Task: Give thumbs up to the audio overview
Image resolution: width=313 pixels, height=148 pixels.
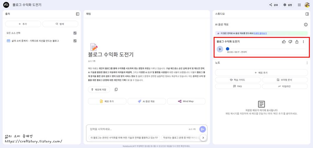Action: point(284,42)
